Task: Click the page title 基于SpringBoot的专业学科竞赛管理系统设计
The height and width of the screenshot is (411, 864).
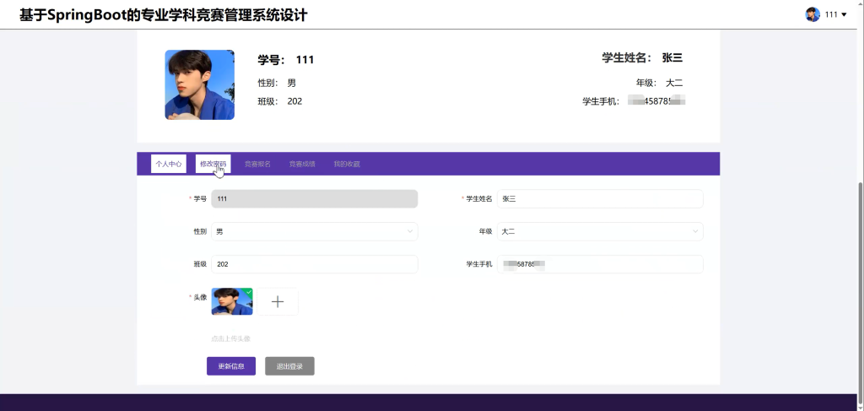Action: [x=164, y=15]
